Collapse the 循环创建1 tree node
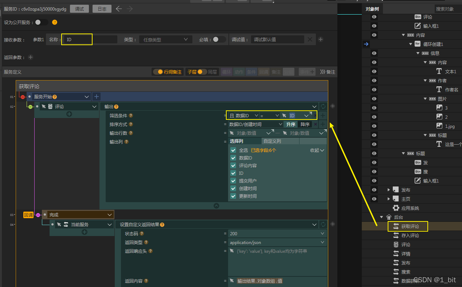The width and height of the screenshot is (462, 287). (411, 44)
